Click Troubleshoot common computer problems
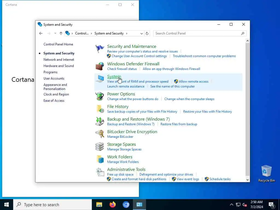This screenshot has width=280, height=210. coord(204,56)
